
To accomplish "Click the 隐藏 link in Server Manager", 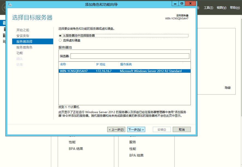I will pyautogui.click(x=228, y=88).
